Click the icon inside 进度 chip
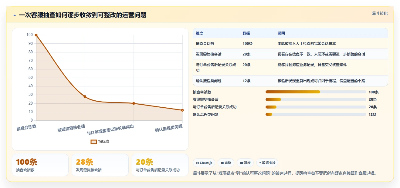400x188 pixels. click(241, 163)
